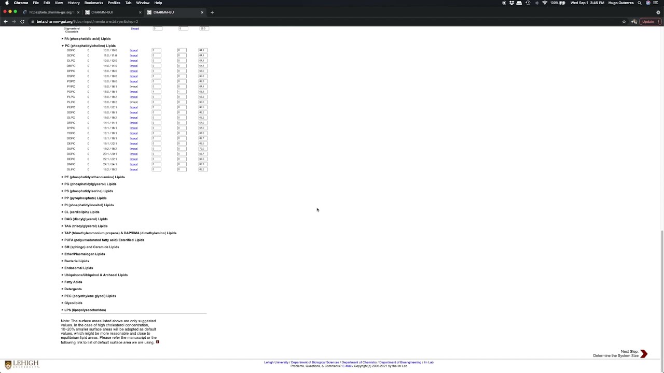Expand the Glycolipids section

click(x=72, y=303)
